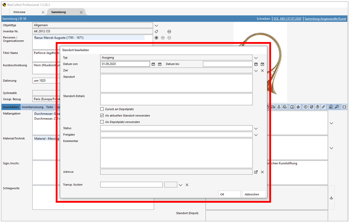The image size is (350, 223).
Task: Open the Adresse external link icon
Action: (x=256, y=172)
